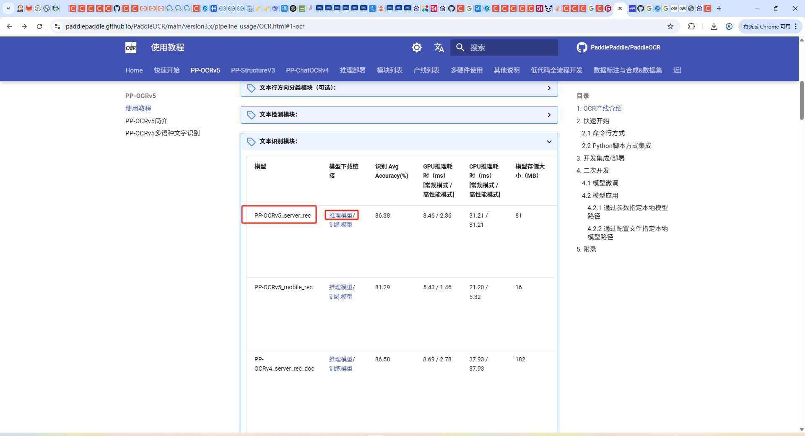
Task: Open the PP-ChatOCRv4 tab
Action: click(307, 70)
